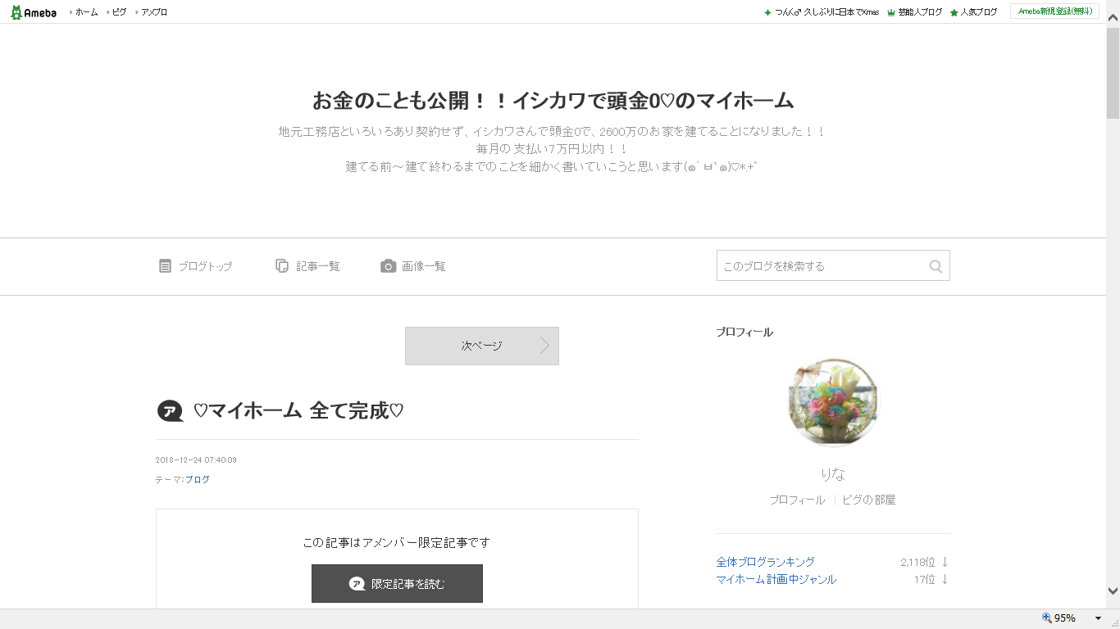The image size is (1120, 629).
Task: Click the Ameba speech-bubble icon beside post title
Action: click(170, 411)
